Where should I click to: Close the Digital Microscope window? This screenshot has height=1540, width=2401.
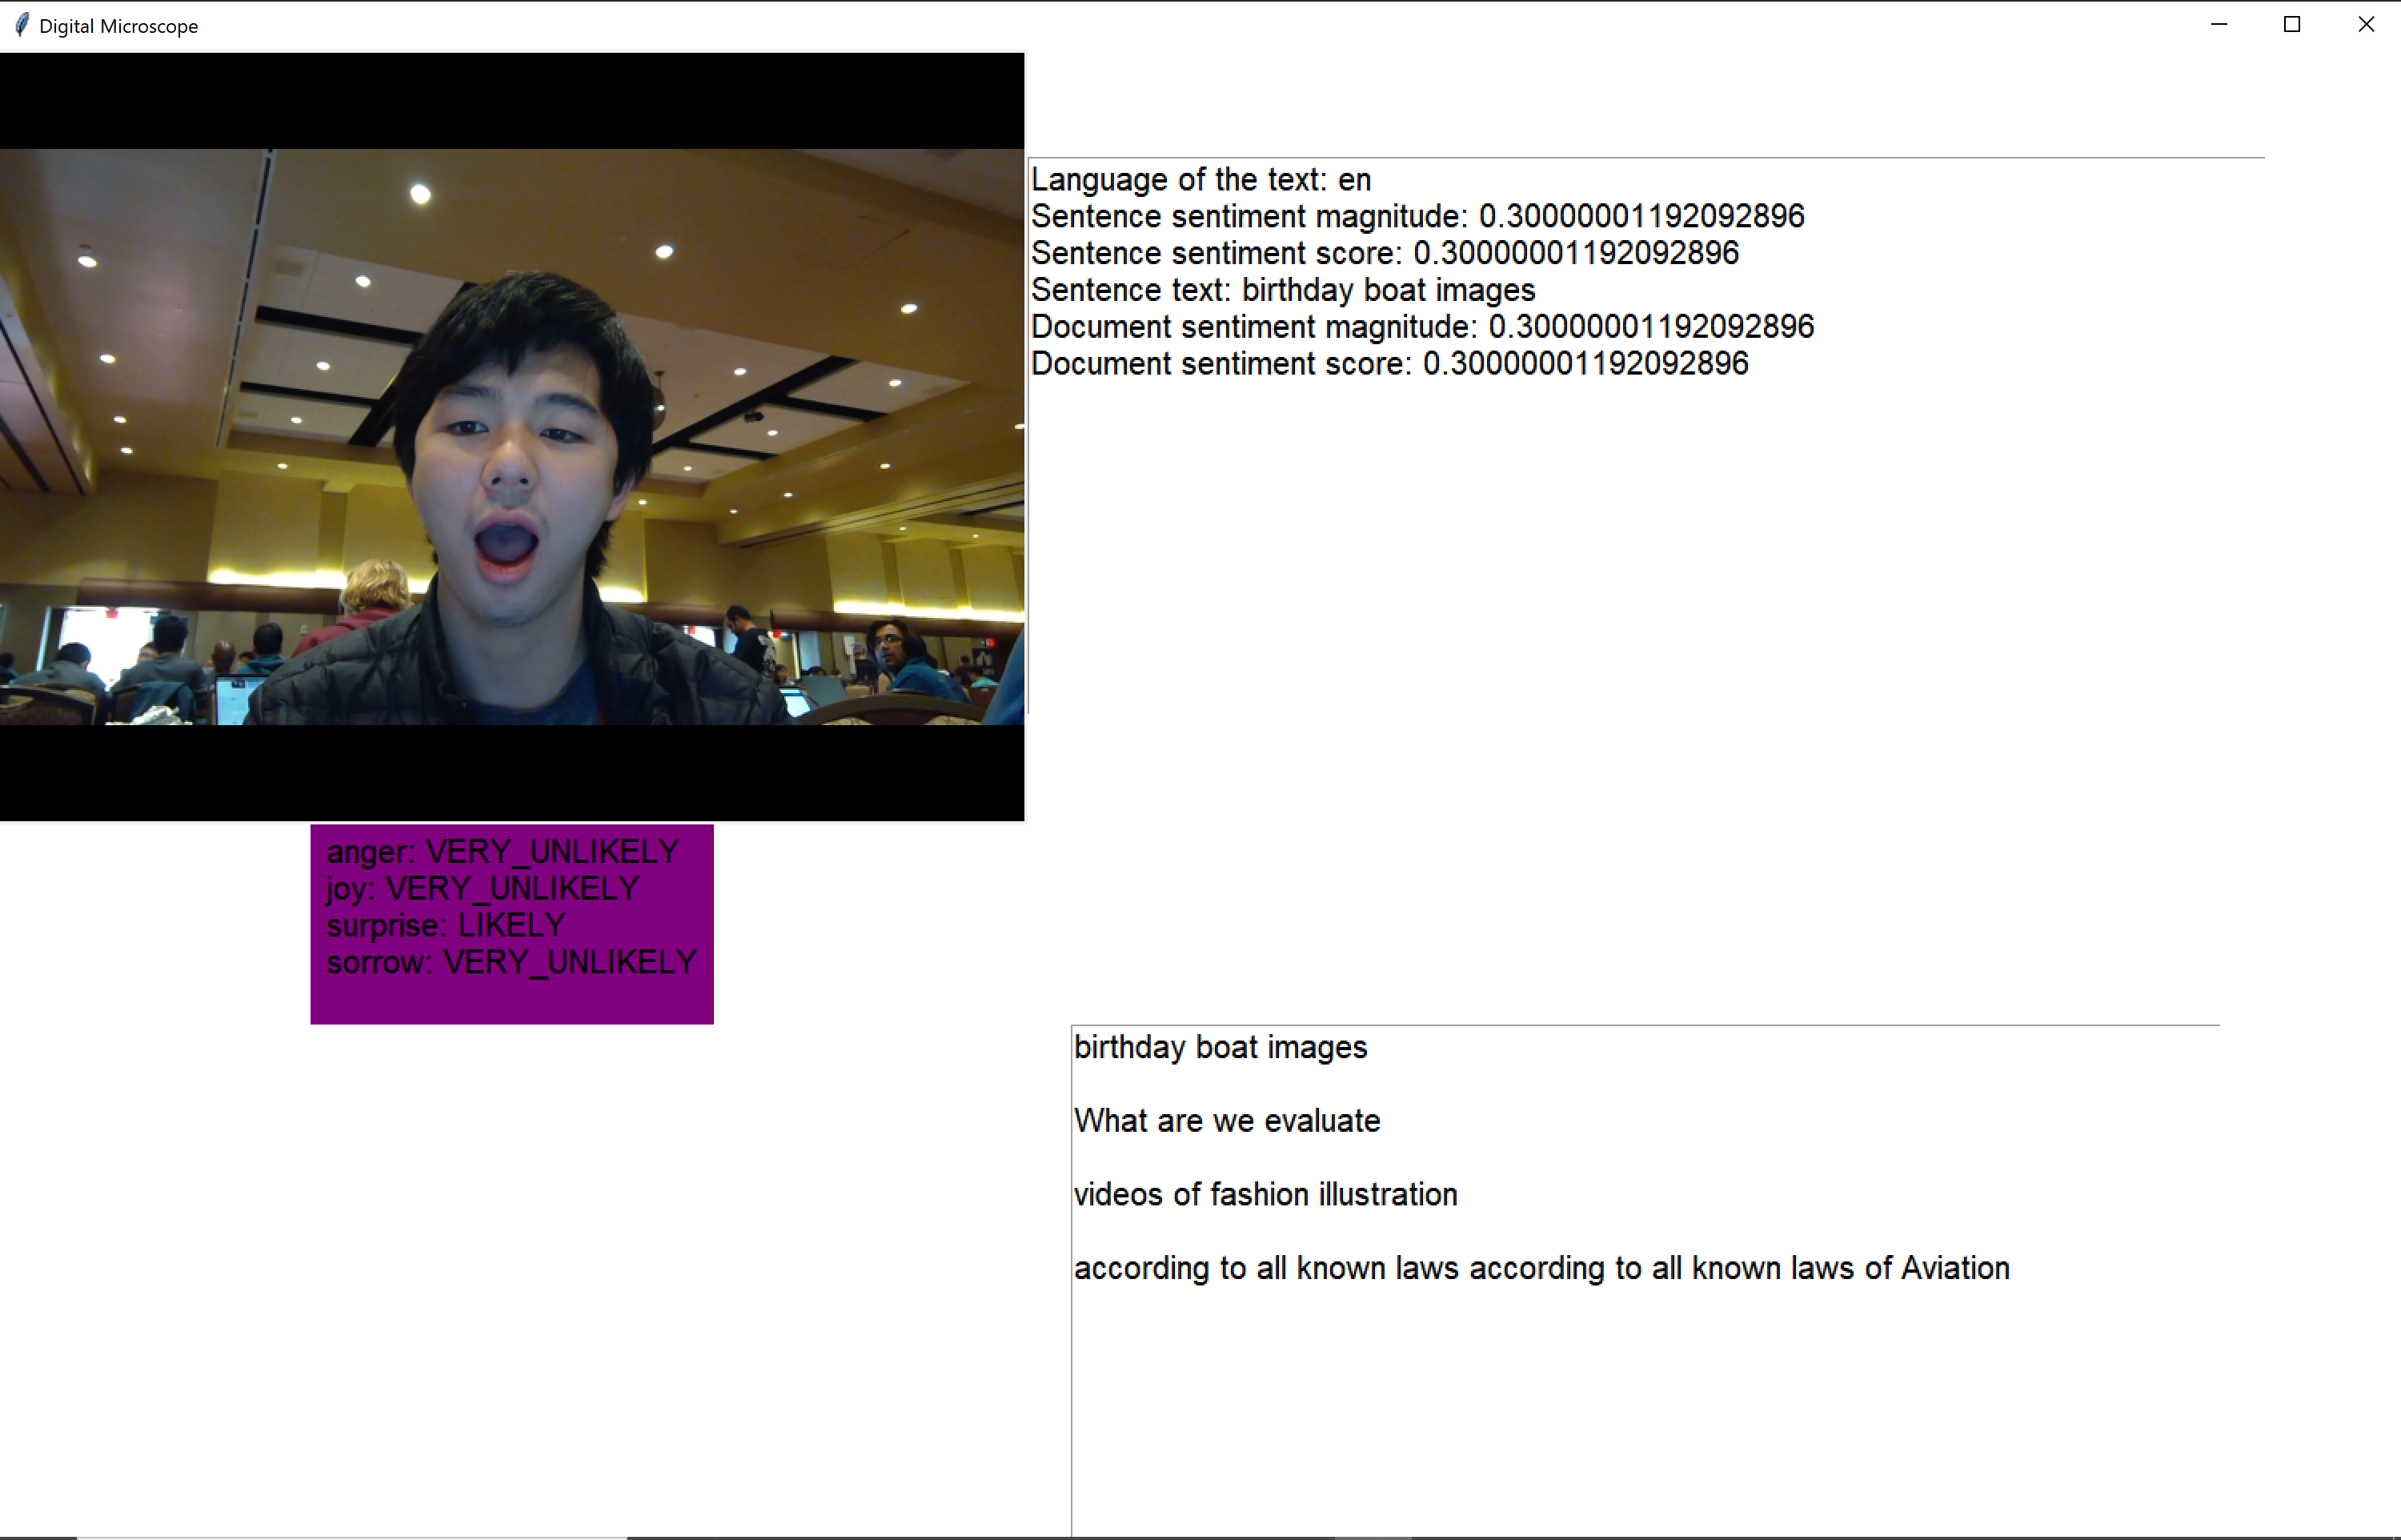pyautogui.click(x=2365, y=25)
